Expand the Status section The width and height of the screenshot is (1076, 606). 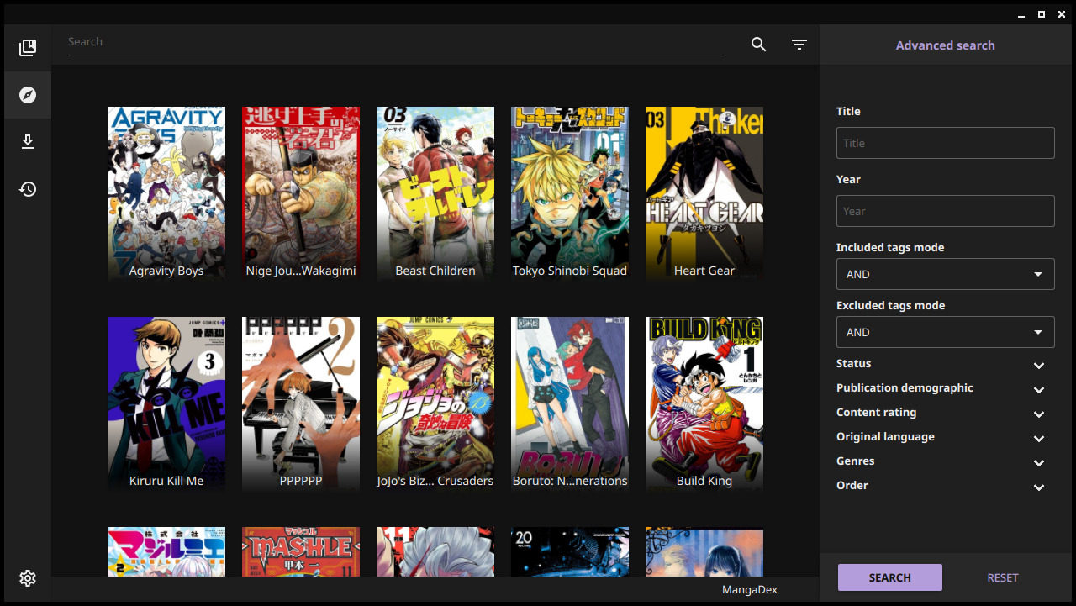tap(946, 364)
